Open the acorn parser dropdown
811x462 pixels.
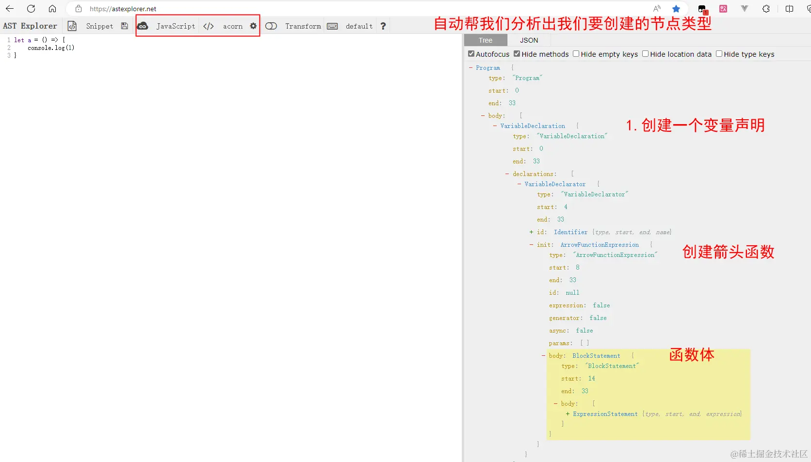[x=233, y=26]
